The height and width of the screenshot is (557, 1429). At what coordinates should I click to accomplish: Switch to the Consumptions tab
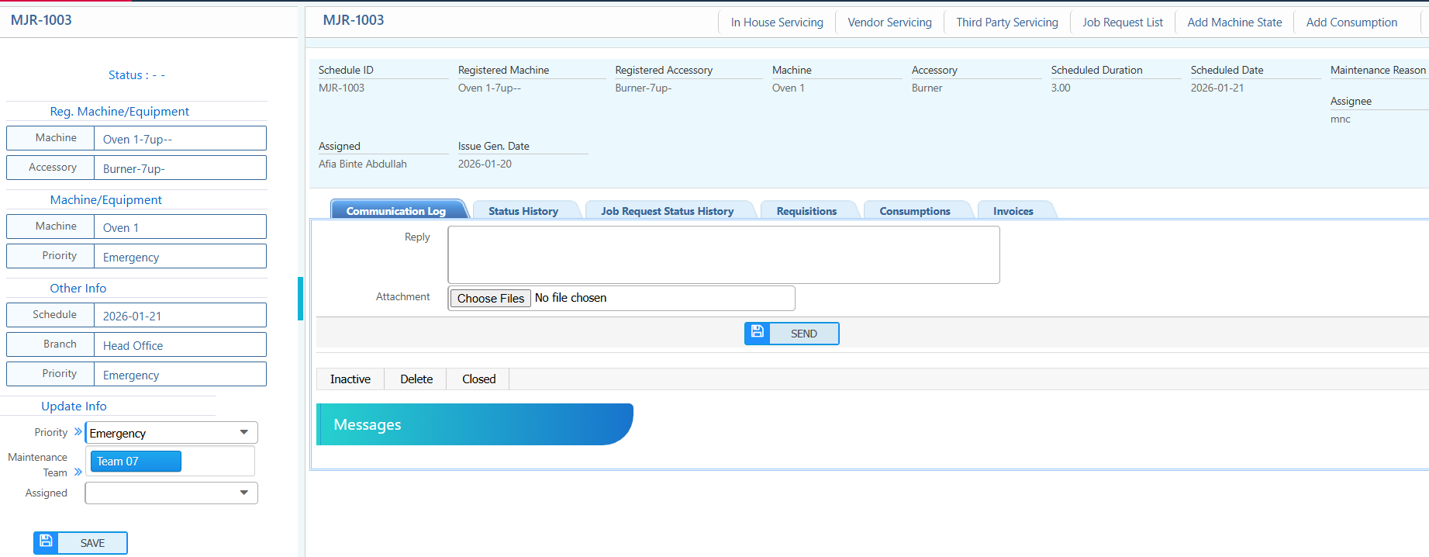pyautogui.click(x=914, y=211)
